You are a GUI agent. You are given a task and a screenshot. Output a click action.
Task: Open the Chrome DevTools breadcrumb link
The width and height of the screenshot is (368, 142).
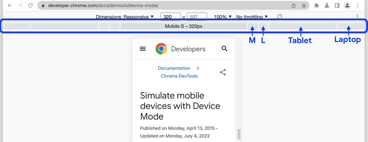[179, 76]
